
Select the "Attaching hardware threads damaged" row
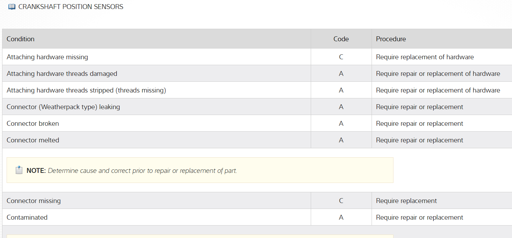click(62, 74)
